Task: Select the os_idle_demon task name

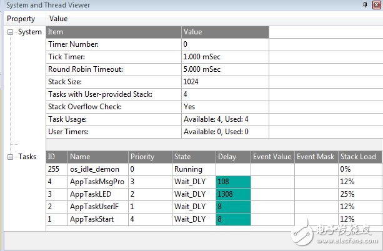Action: (94, 169)
